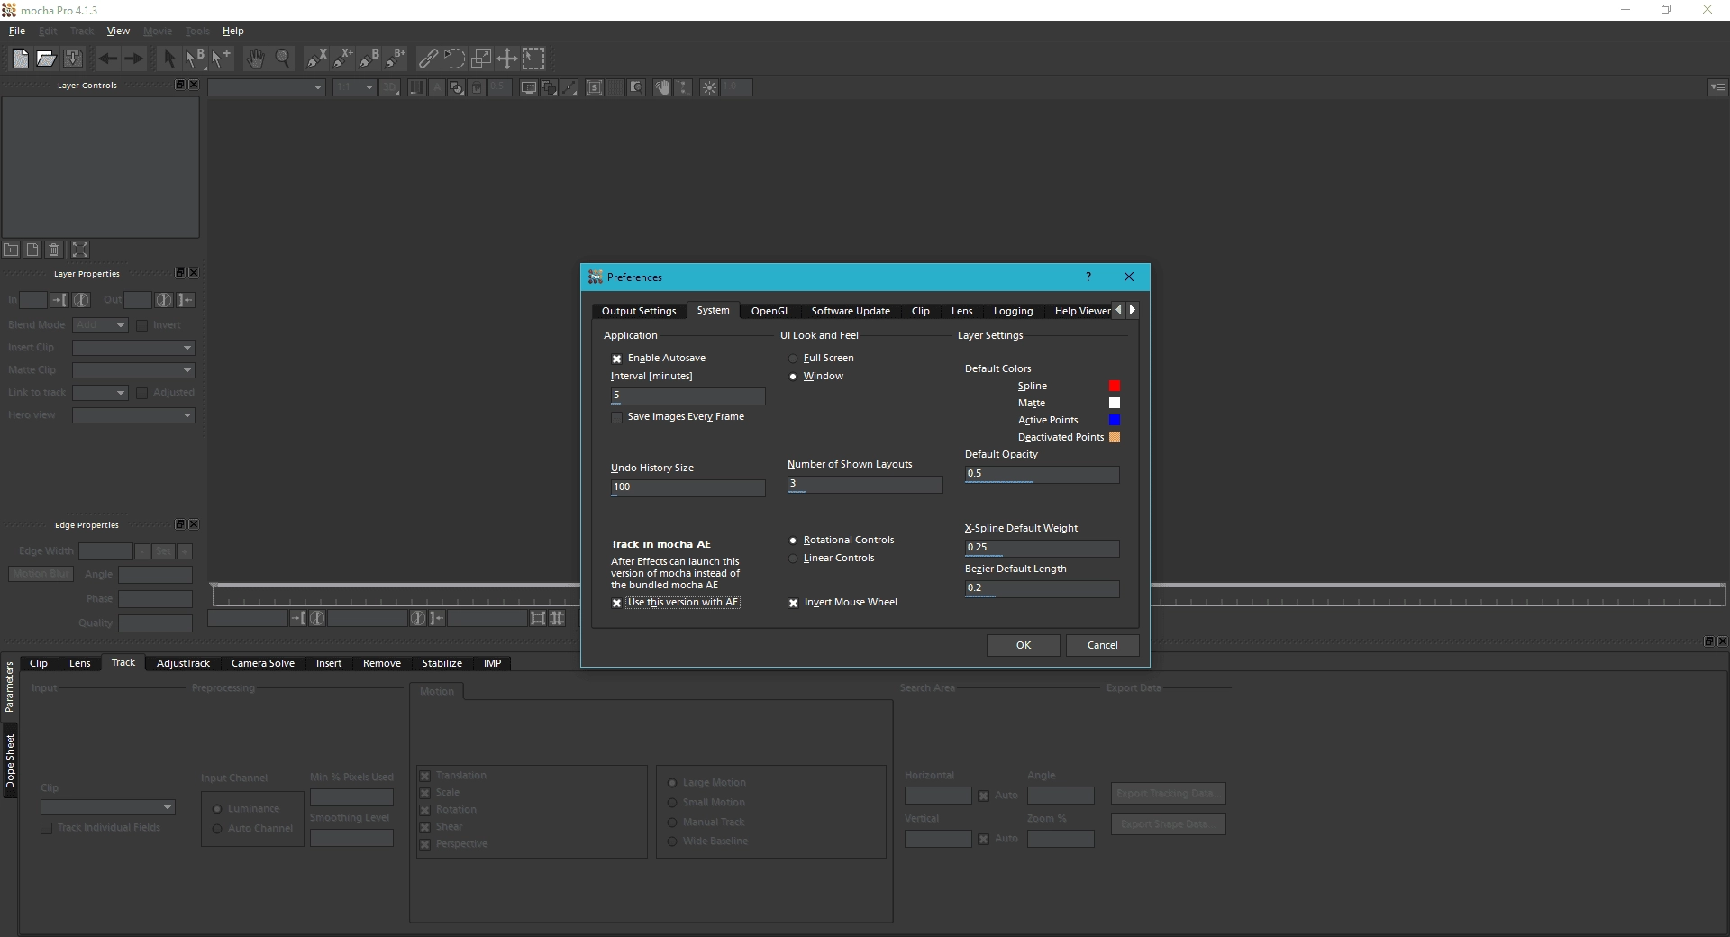Click the Undo History Size field
Viewport: 1730px width, 937px height.
tap(687, 487)
